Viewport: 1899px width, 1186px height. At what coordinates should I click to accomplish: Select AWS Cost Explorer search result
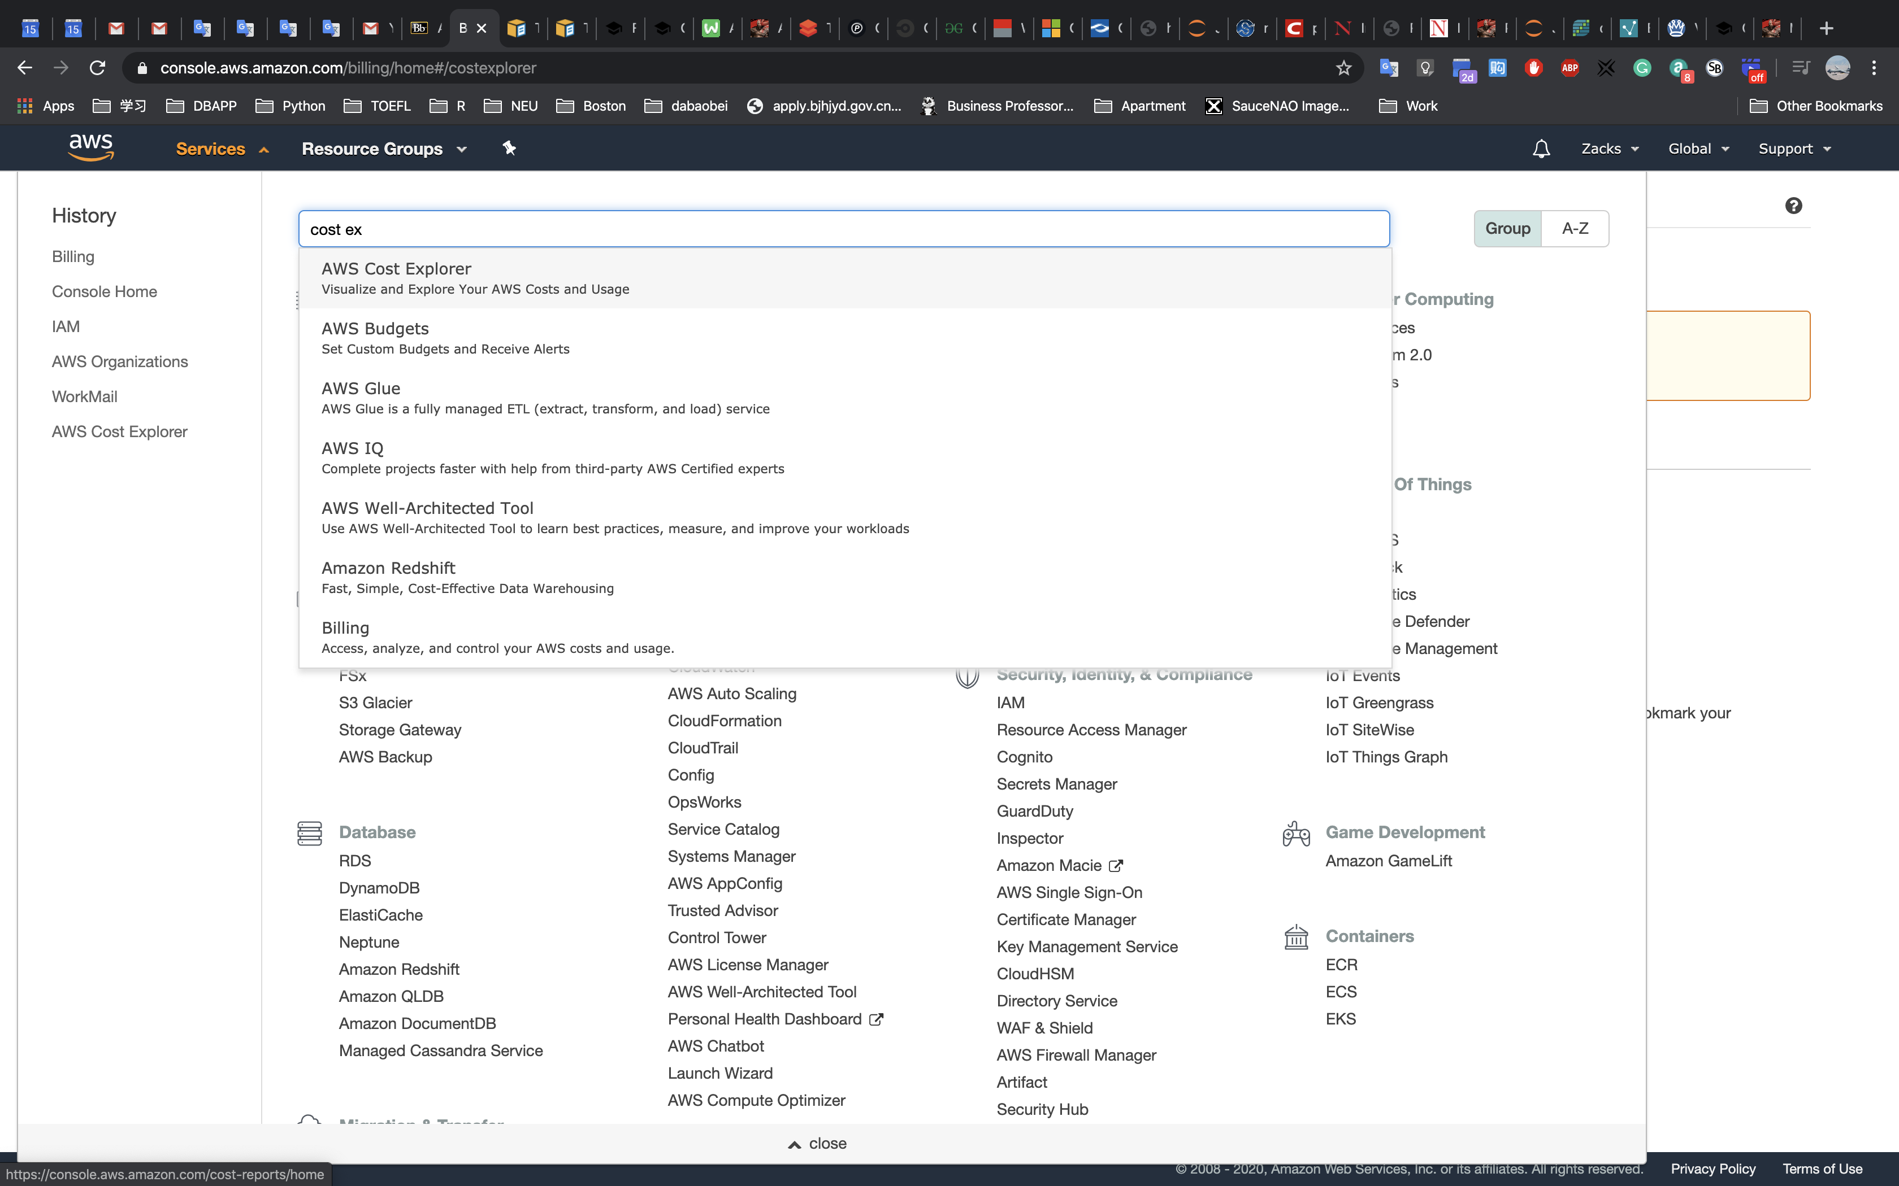tap(396, 278)
